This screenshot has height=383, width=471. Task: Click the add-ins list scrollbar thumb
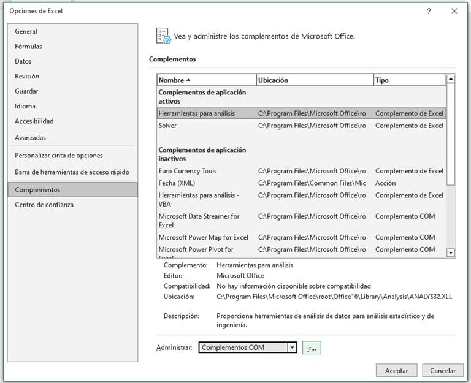click(x=451, y=134)
